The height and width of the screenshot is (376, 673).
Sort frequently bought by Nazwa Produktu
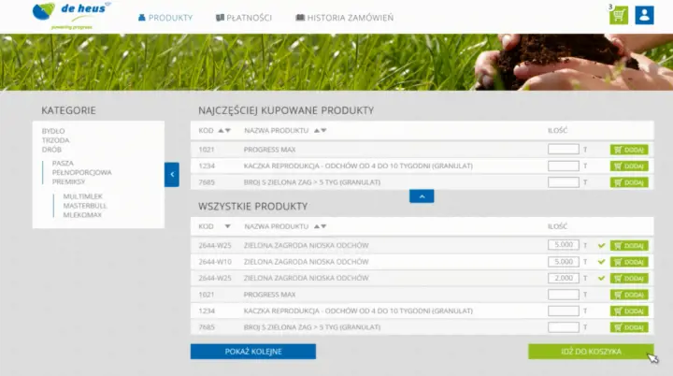[321, 130]
